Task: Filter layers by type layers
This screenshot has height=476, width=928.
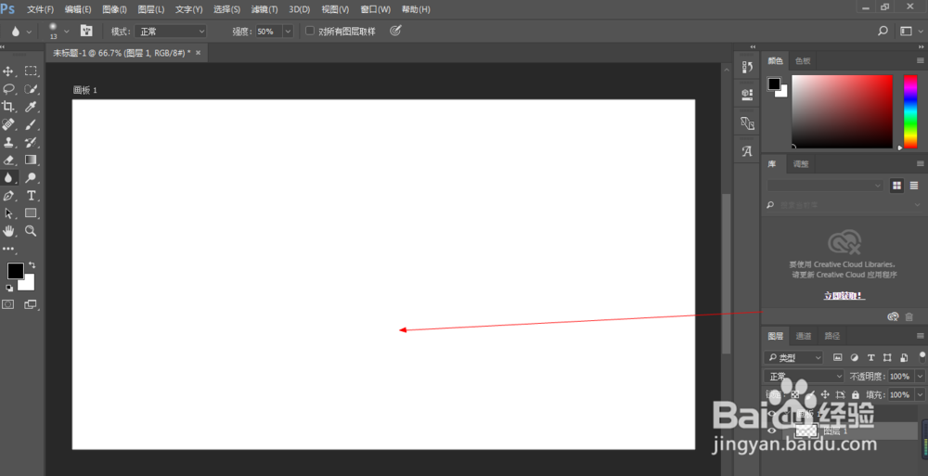Action: click(x=870, y=357)
